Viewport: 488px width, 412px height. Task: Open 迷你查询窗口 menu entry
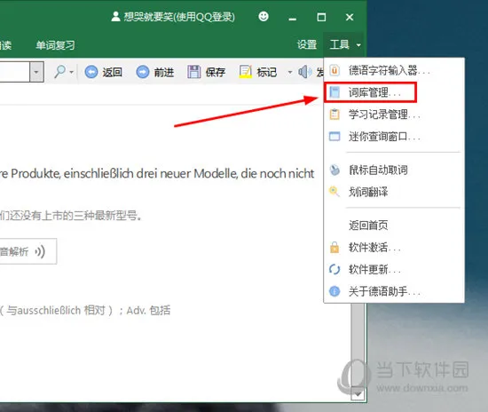(394, 137)
